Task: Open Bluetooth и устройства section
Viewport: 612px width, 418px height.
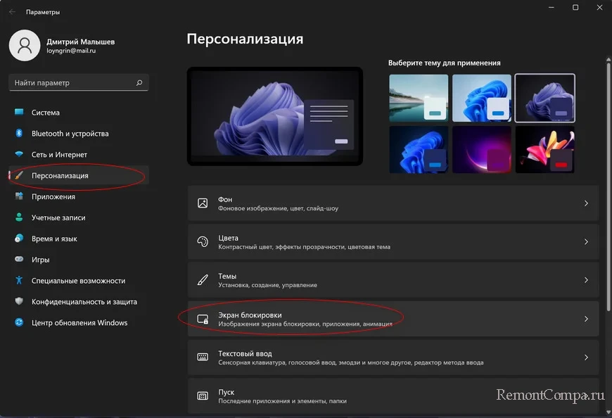Action: coord(70,134)
